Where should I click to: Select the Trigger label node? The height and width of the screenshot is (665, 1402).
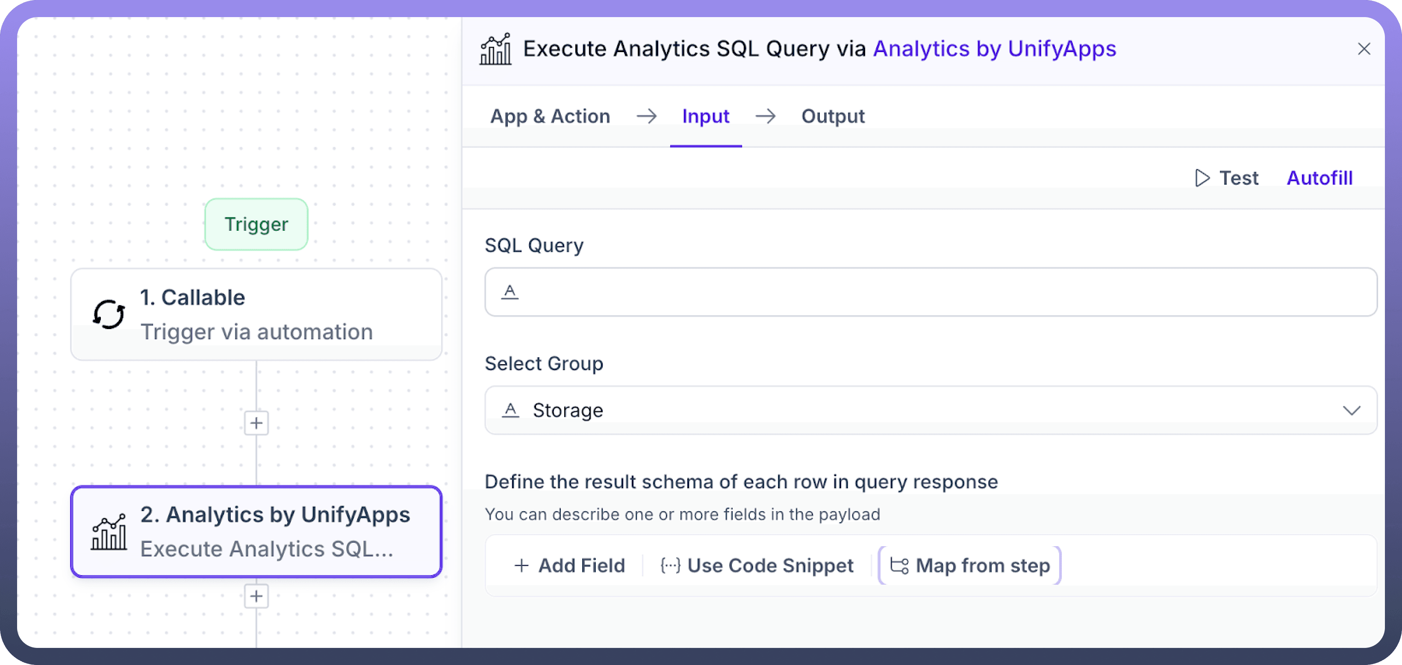tap(256, 224)
